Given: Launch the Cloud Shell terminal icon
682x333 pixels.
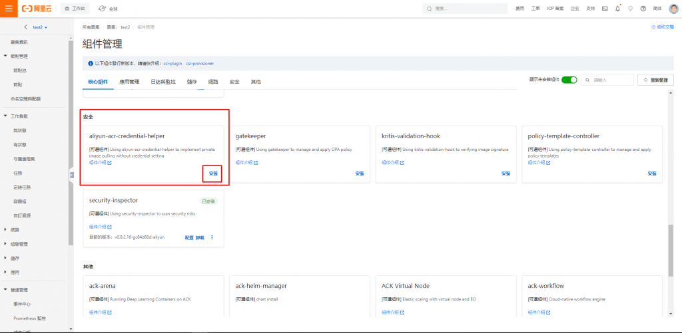Looking at the screenshot, I should (605, 9).
